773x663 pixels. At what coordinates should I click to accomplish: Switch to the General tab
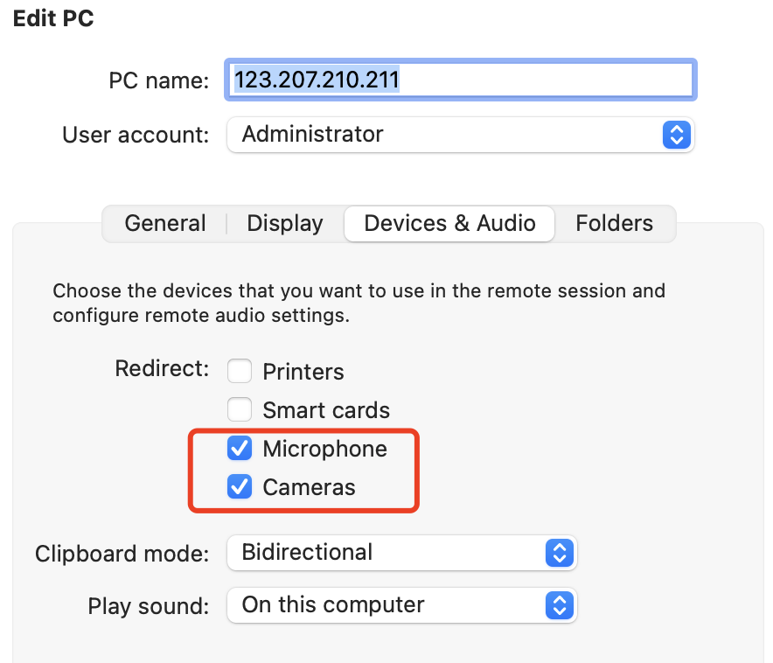(x=165, y=223)
